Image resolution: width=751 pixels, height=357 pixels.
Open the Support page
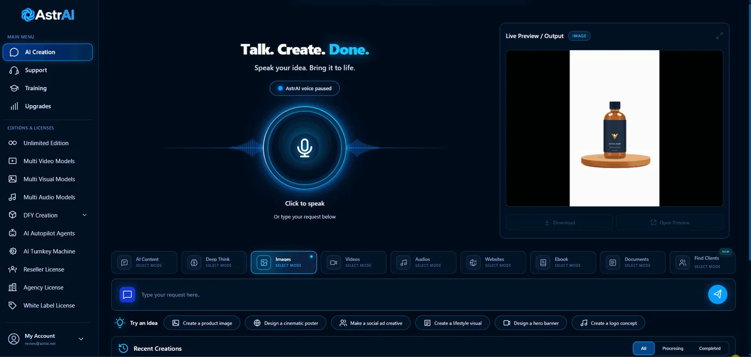48,71
